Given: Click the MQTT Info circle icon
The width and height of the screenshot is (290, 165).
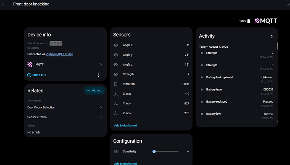Looking at the screenshot, I should tap(29, 75).
